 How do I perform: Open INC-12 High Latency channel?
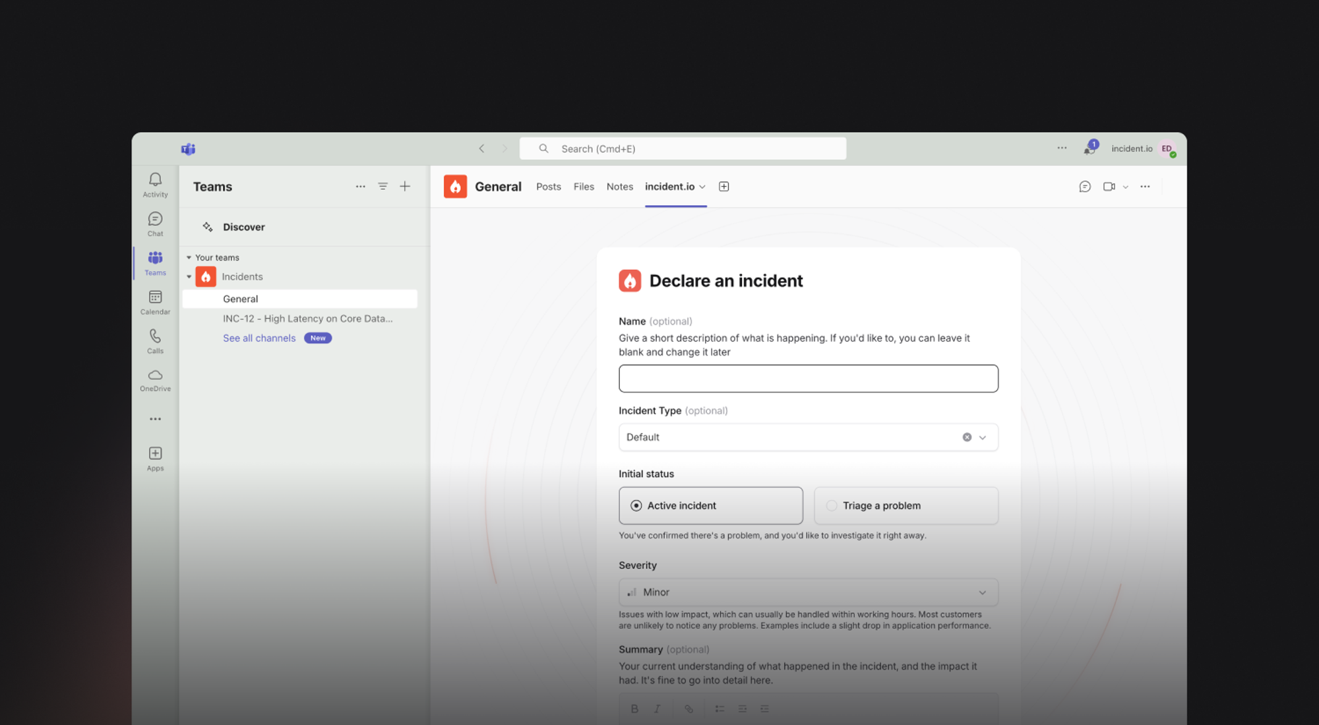click(x=307, y=319)
